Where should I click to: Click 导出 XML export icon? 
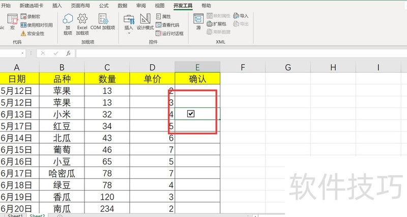coord(236,24)
